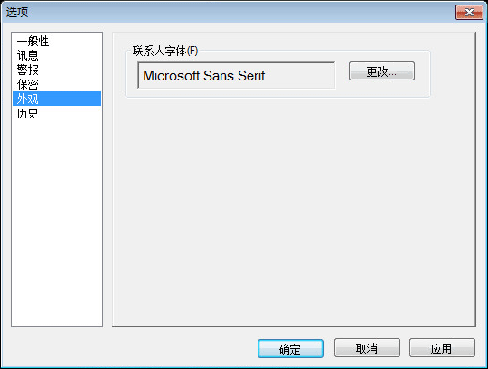This screenshot has height=369, width=488.
Task: Click the 联系人字体(F) group label
Action: coord(165,51)
